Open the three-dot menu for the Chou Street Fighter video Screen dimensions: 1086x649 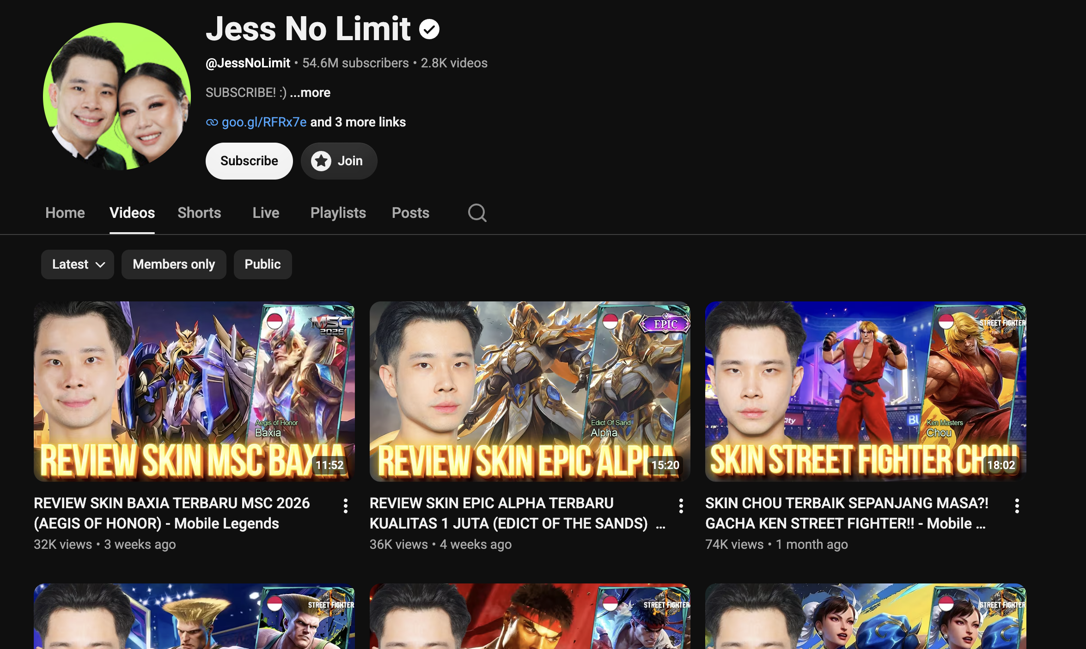(x=1017, y=506)
